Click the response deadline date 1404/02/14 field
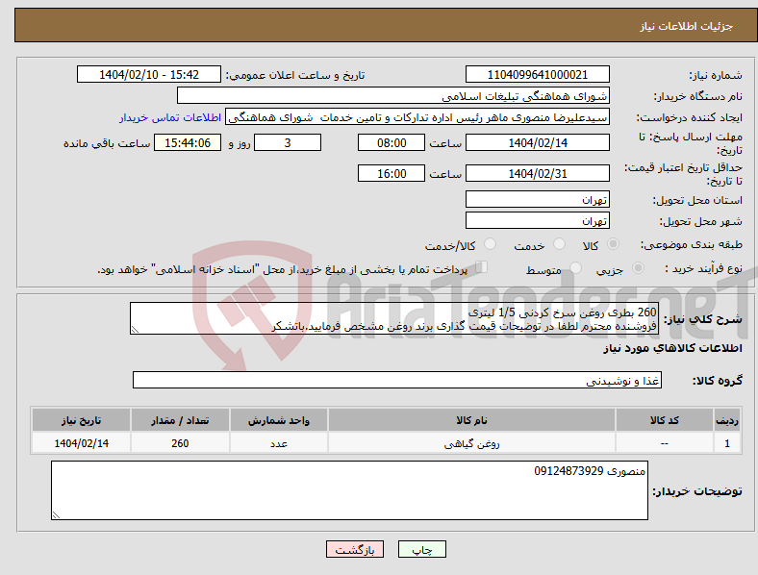The height and width of the screenshot is (575, 758). 537,142
